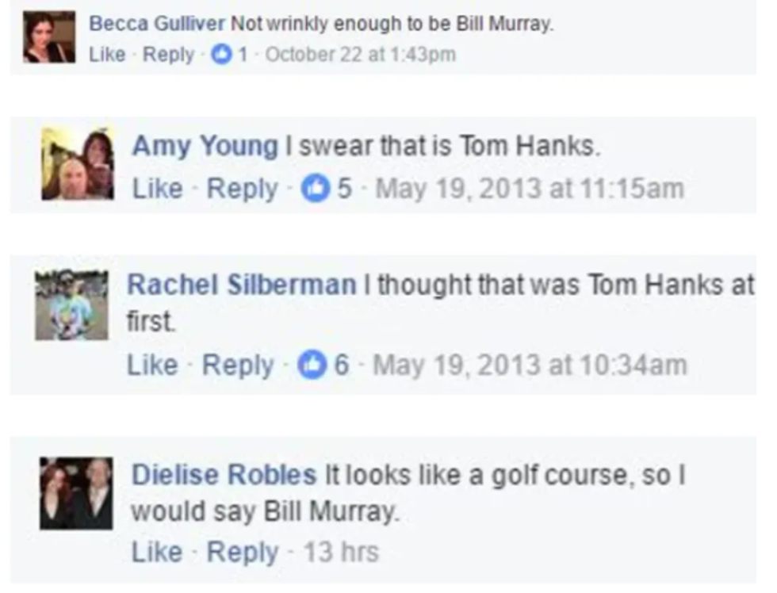Open Amy Young's profile picture

point(78,163)
